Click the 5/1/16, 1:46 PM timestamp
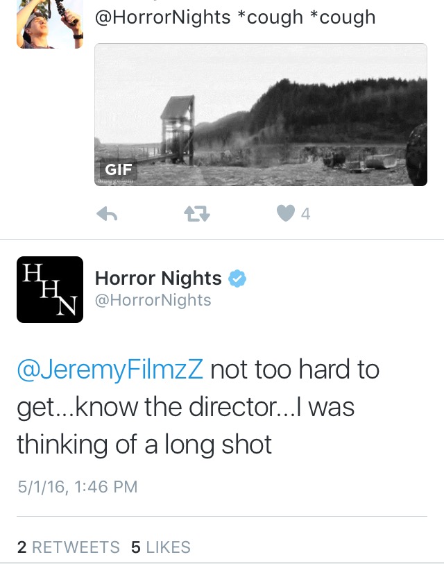 78,487
